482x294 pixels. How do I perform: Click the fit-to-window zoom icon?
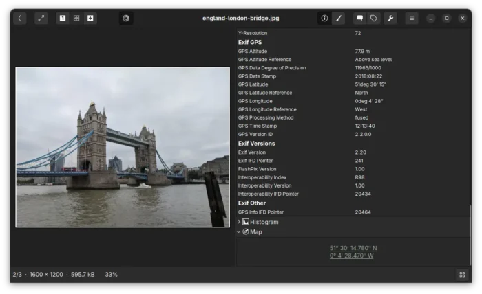tap(76, 18)
